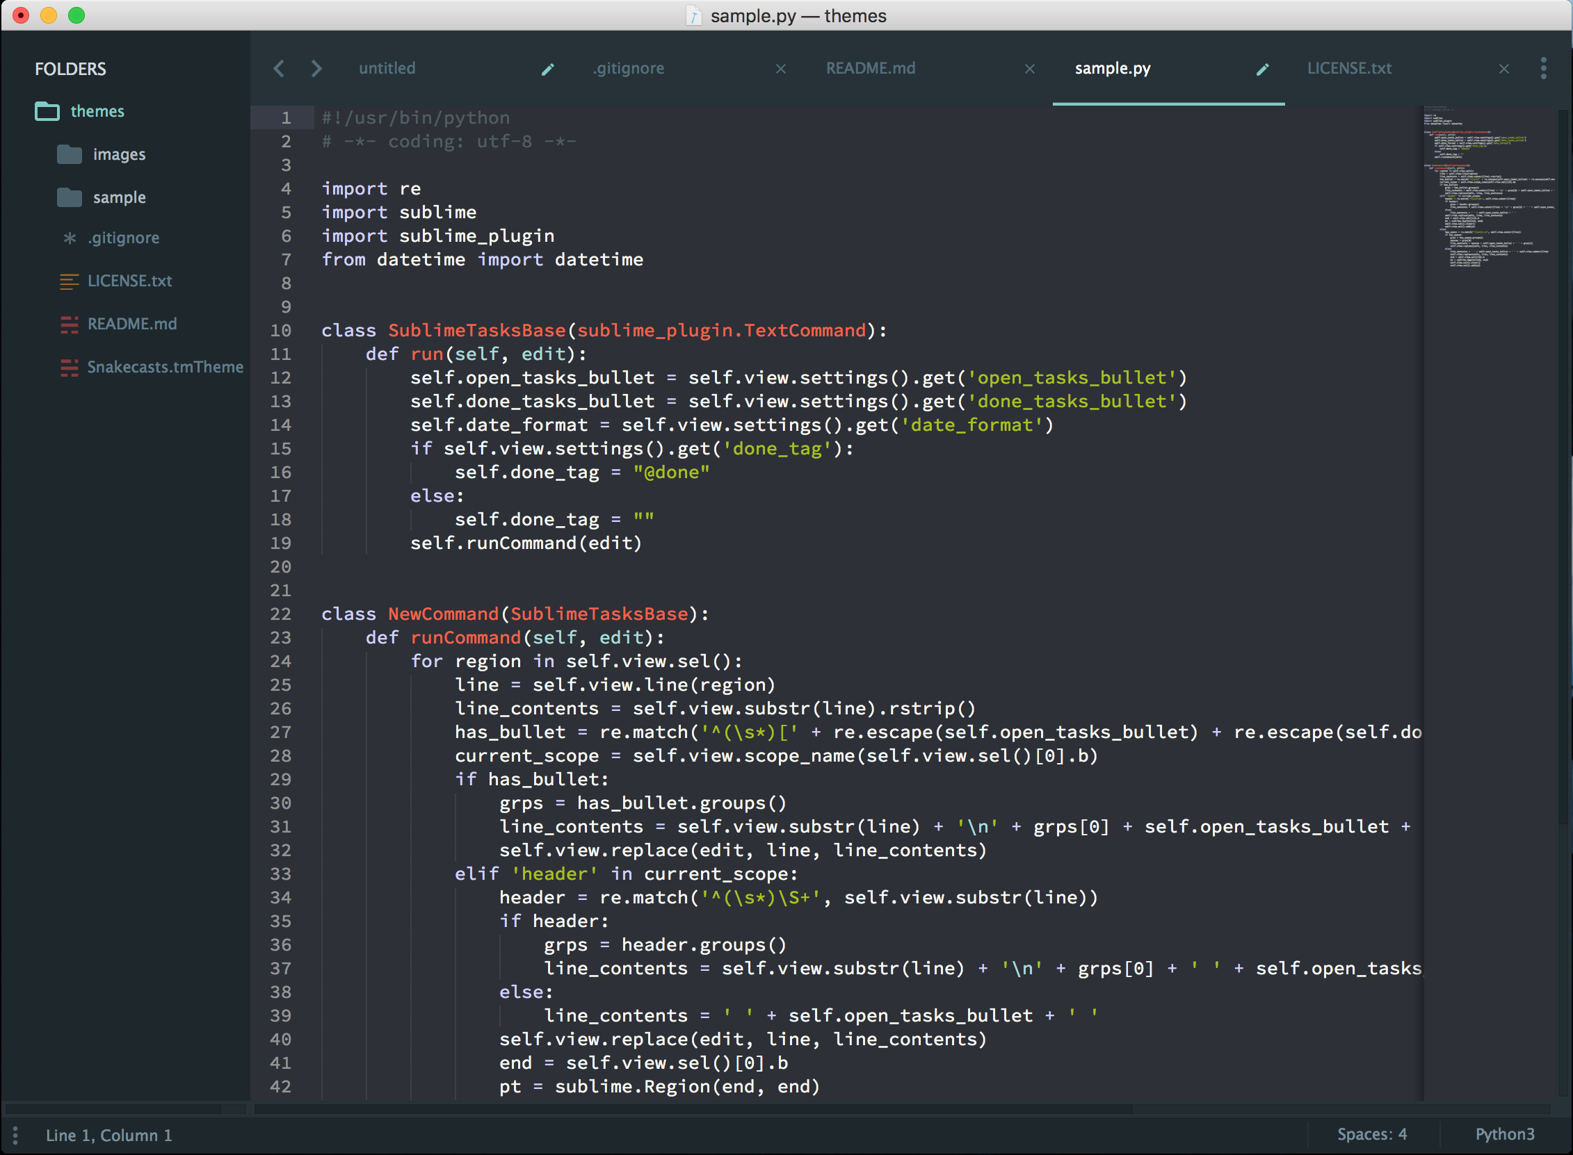
Task: Click the pencil icon on the sample.py tab
Action: coord(1262,69)
